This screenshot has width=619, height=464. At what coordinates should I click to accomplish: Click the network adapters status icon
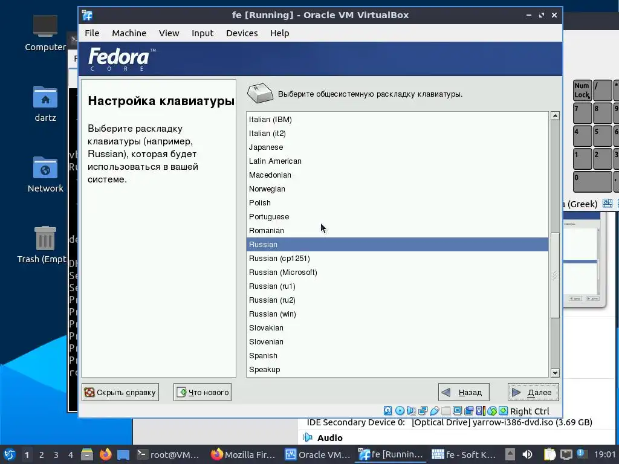423,411
